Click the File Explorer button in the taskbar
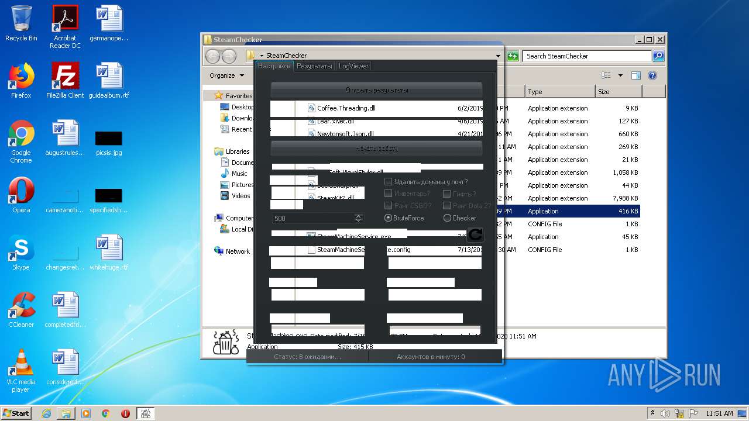749x421 pixels. pyautogui.click(x=66, y=413)
